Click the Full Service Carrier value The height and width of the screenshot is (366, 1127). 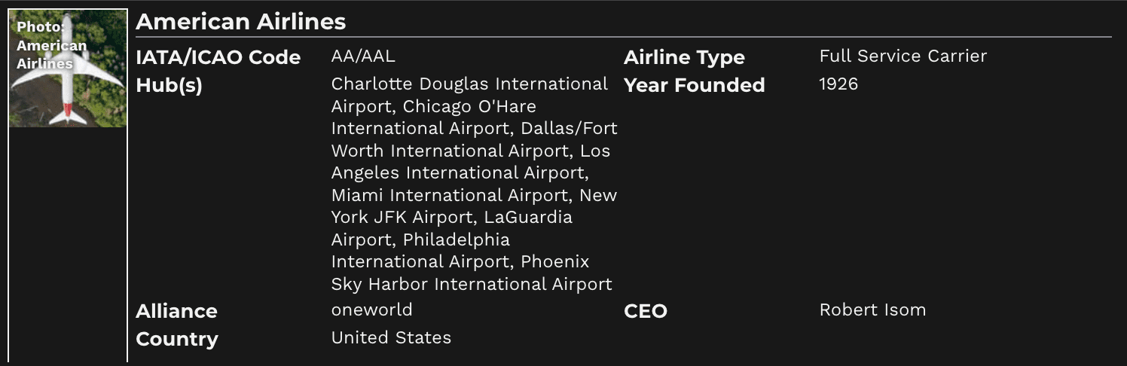pyautogui.click(x=903, y=56)
